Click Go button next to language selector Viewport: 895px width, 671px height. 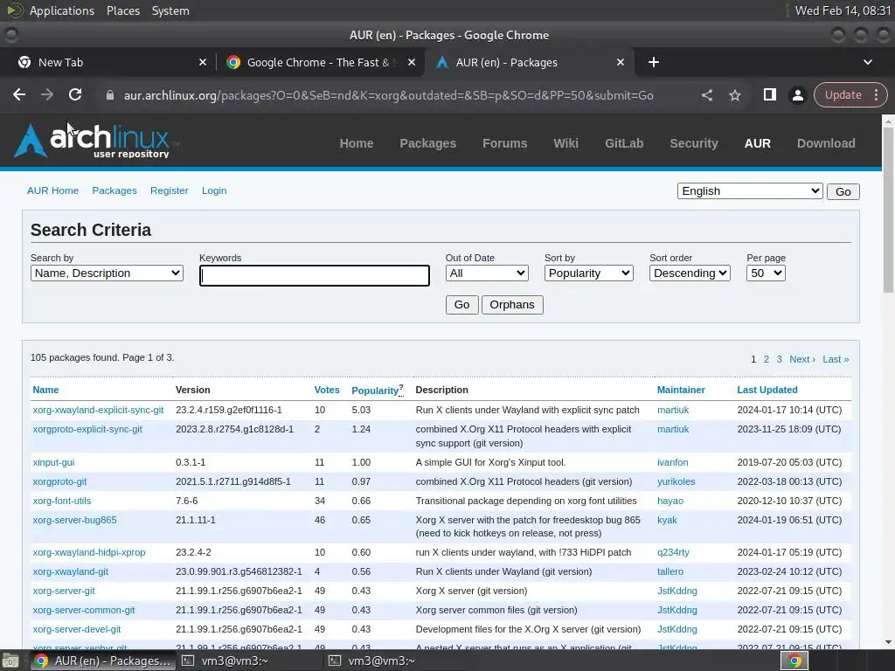click(843, 191)
